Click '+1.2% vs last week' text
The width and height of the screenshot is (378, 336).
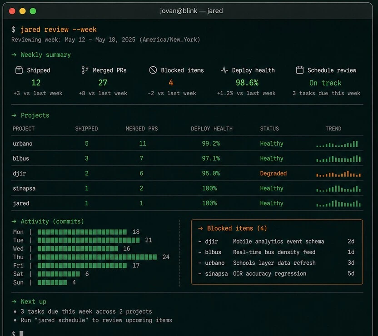(x=246, y=94)
